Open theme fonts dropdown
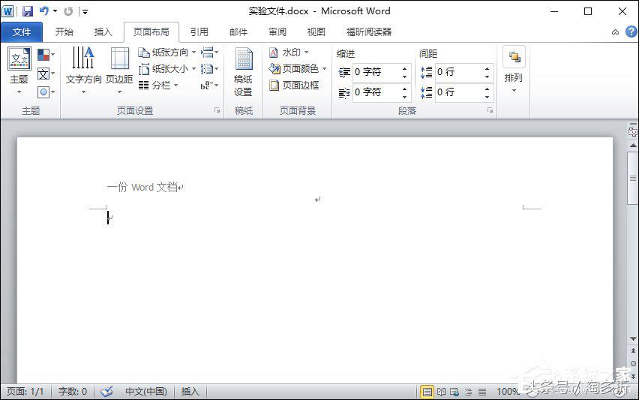This screenshot has width=639, height=400. point(46,74)
